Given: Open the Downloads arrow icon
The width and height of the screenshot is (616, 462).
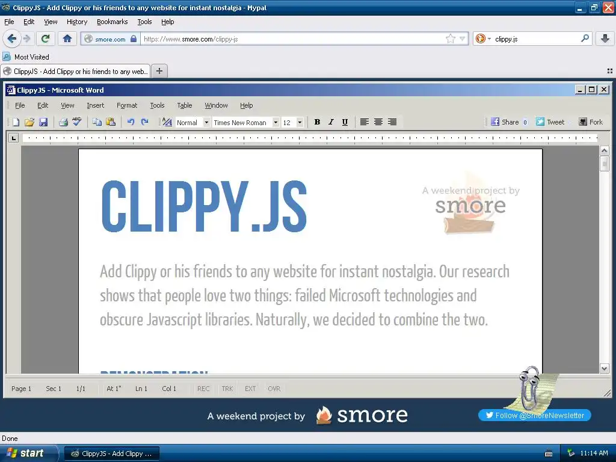Looking at the screenshot, I should pyautogui.click(x=605, y=38).
